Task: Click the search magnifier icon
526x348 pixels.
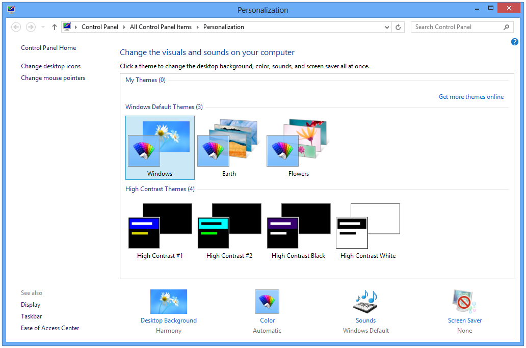Action: click(506, 27)
